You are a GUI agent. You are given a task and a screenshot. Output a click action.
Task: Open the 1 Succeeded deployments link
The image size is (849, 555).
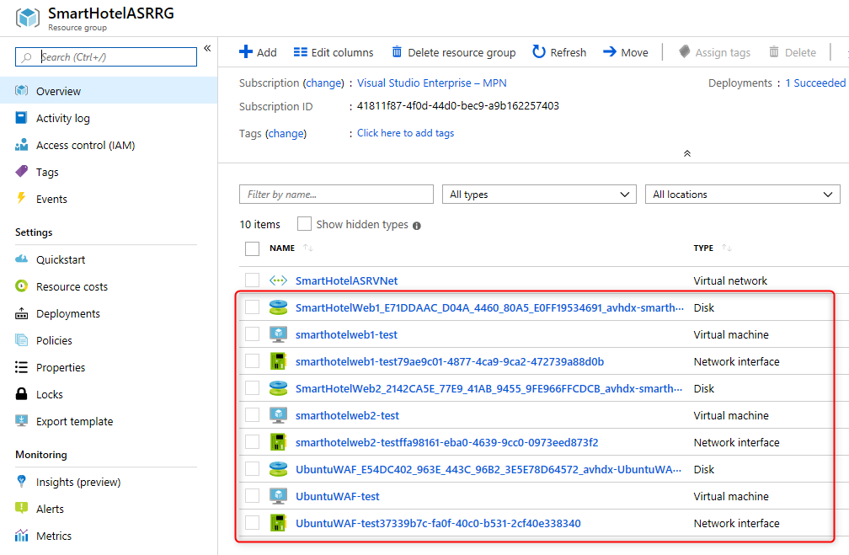[x=815, y=83]
